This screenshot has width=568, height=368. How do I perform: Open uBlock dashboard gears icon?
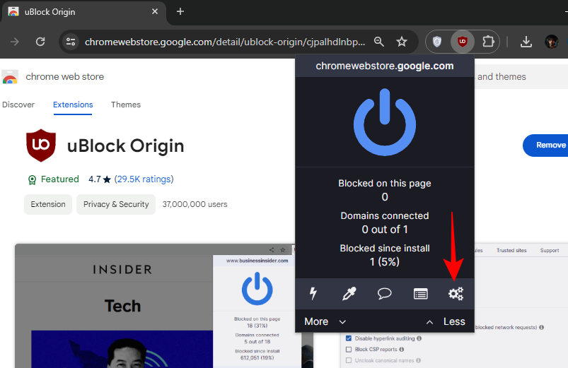tap(456, 293)
